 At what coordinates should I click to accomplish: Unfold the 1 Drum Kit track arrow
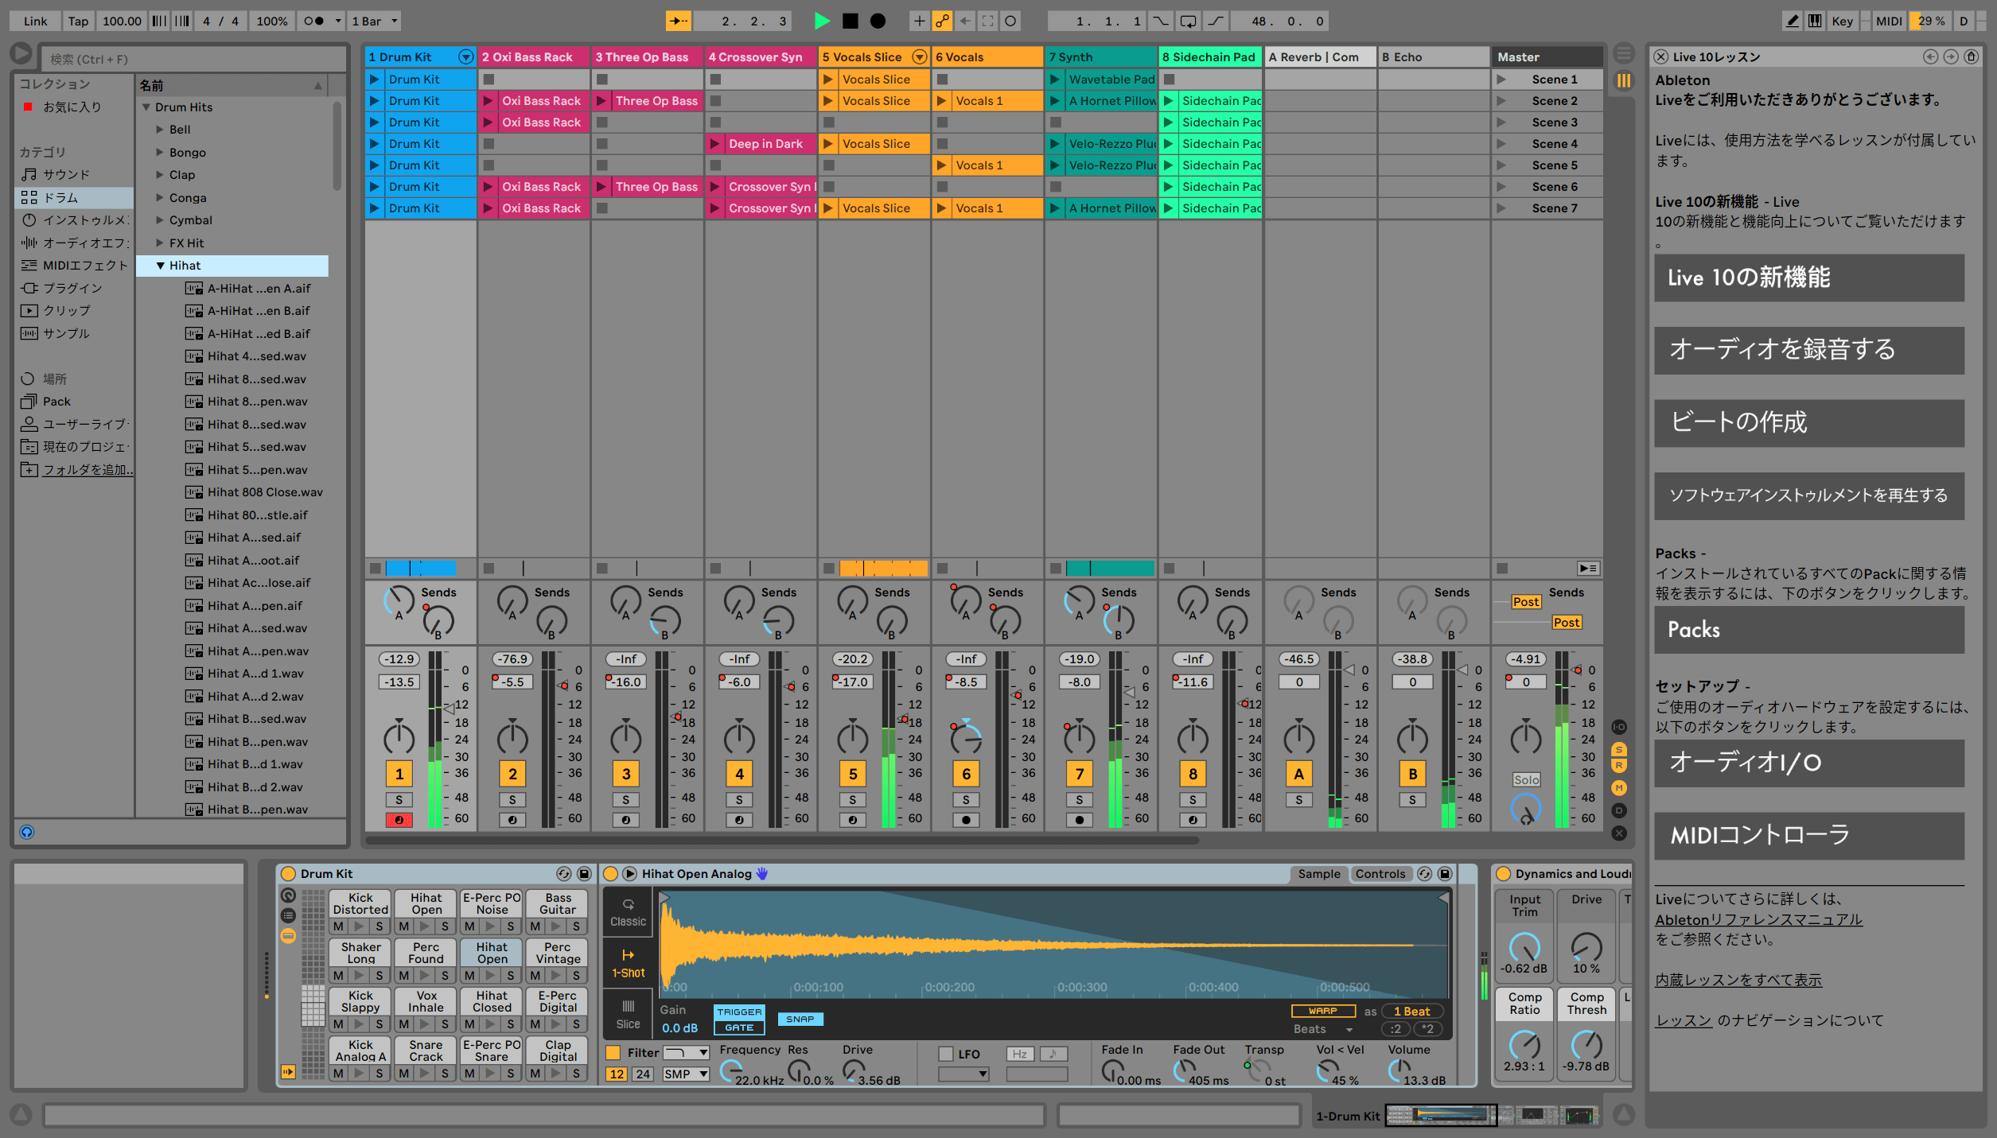tap(465, 56)
